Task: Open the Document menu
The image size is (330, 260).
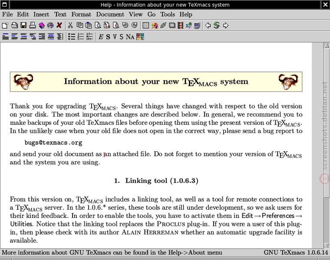Action: click(110, 14)
